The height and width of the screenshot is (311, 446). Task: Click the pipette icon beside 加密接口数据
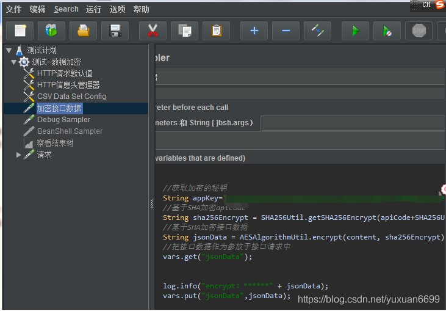click(29, 108)
